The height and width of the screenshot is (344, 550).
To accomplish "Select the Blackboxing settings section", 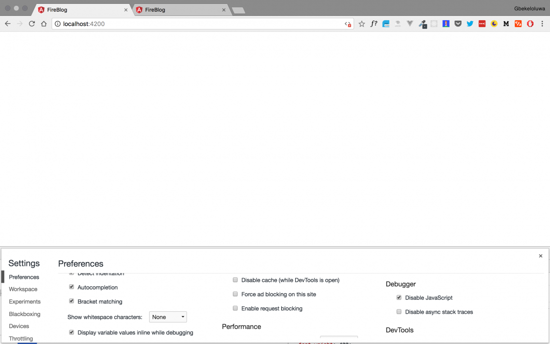I will coord(25,314).
